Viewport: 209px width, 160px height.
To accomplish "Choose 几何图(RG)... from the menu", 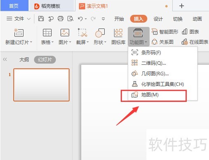I will point(163,74).
